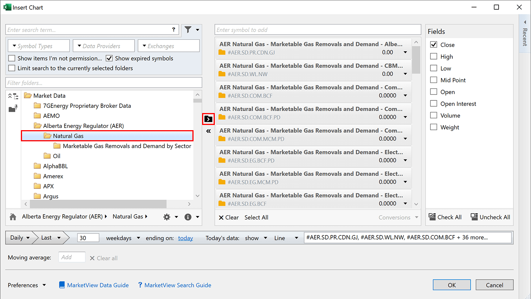Open the Exchanges dropdown
The width and height of the screenshot is (531, 299).
(x=169, y=46)
